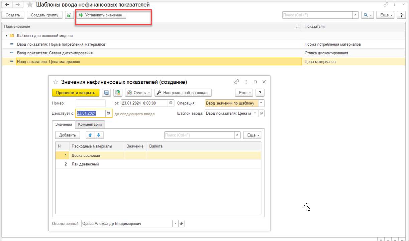Open the Операция dropdown list
The width and height of the screenshot is (409, 241).
click(x=262, y=103)
